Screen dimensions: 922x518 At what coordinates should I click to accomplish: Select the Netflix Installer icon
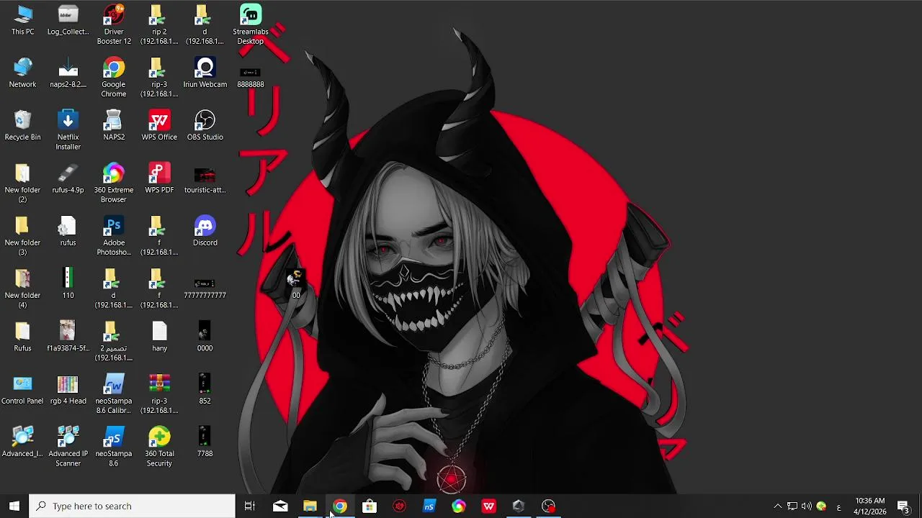click(68, 130)
